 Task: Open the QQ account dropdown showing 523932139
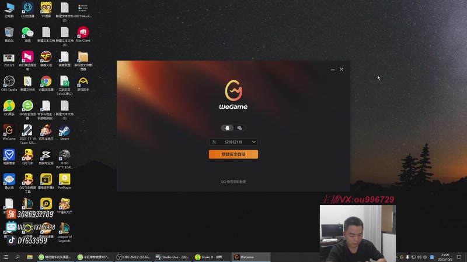pyautogui.click(x=233, y=142)
